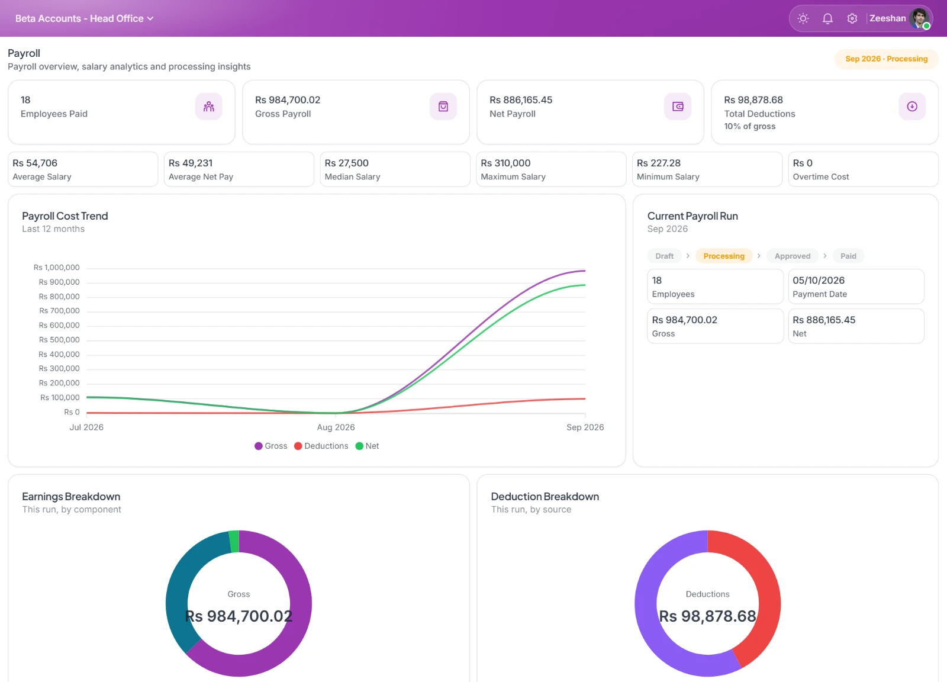The image size is (947, 682).
Task: Click the Average Net Pay card
Action: (x=239, y=169)
